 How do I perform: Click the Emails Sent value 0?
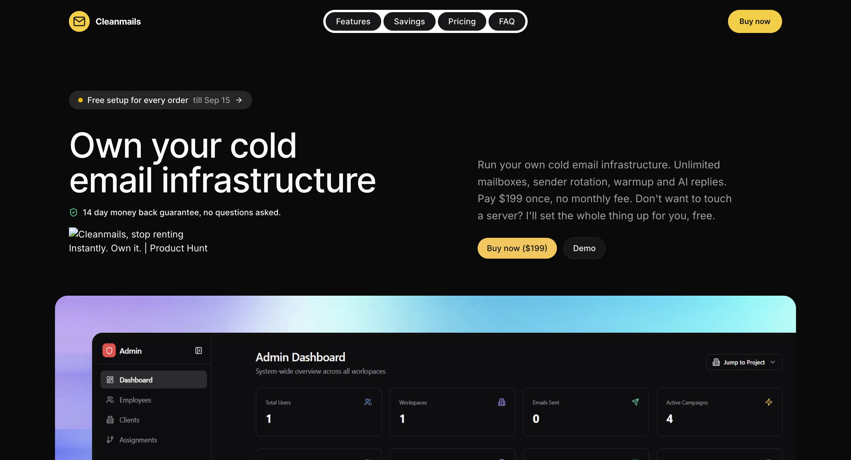536,419
